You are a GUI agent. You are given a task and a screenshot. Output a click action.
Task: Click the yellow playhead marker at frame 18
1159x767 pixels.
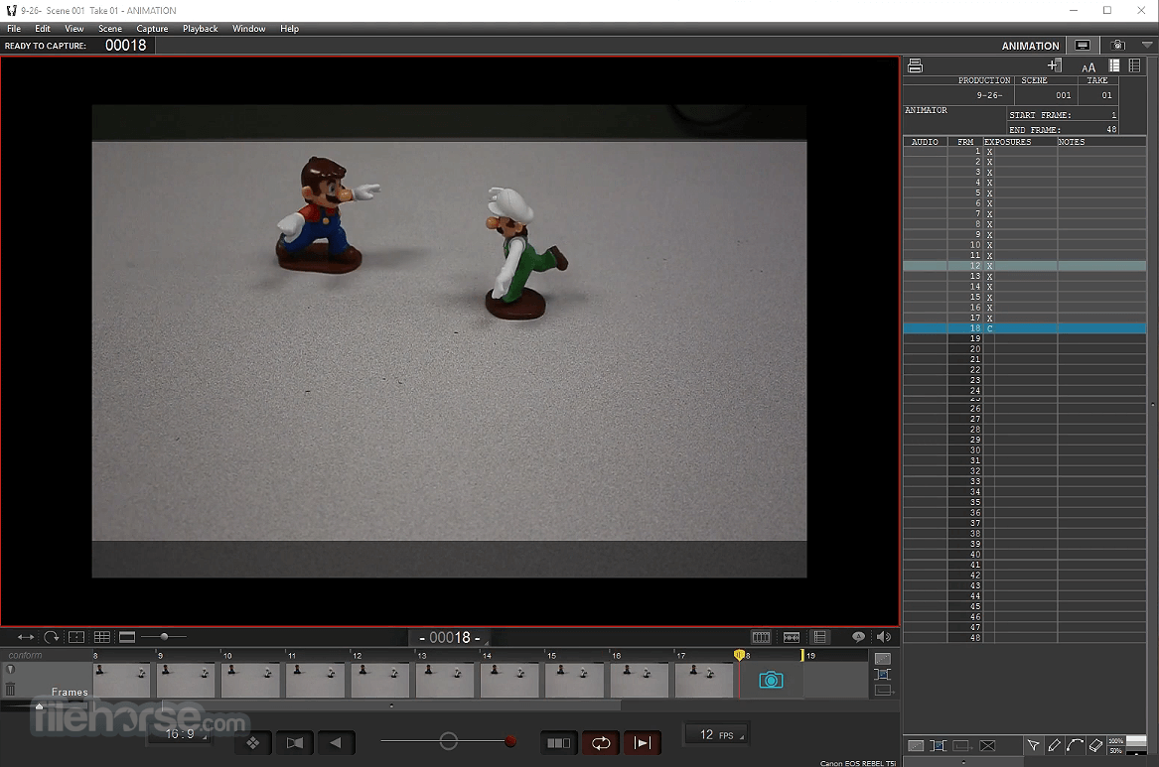[x=739, y=655]
